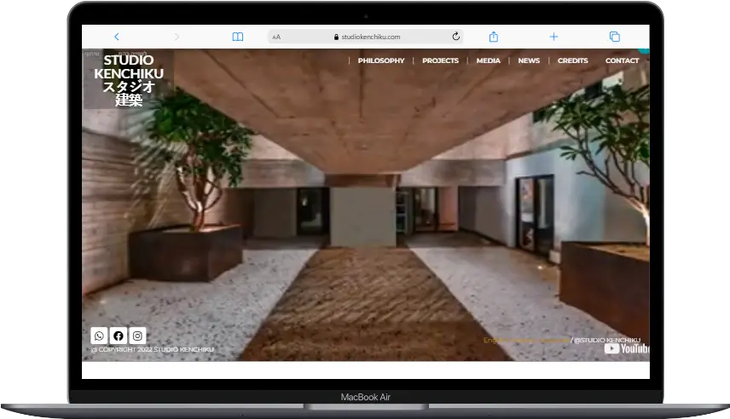
Task: Click the studiokenchiku.com address bar
Action: (x=367, y=37)
